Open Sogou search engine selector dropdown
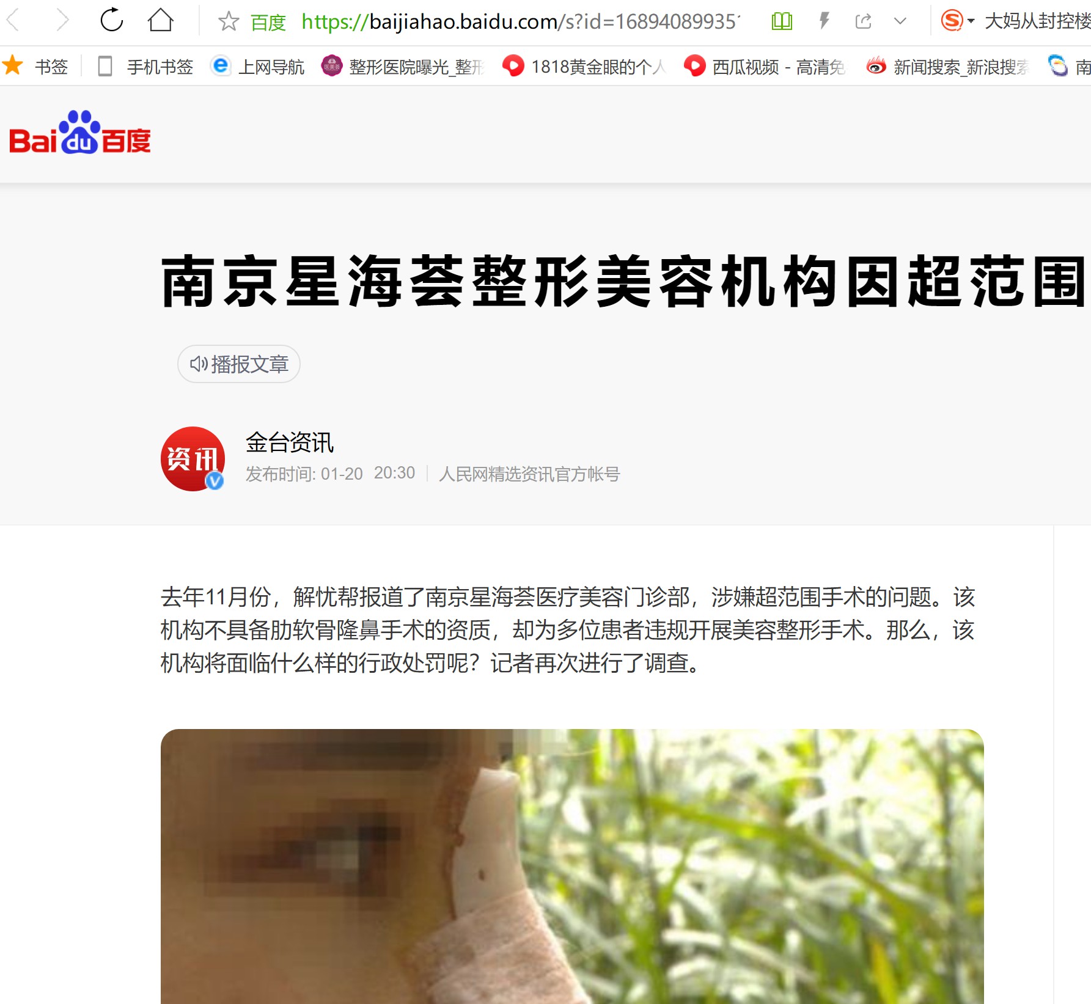The image size is (1091, 1004). [957, 21]
